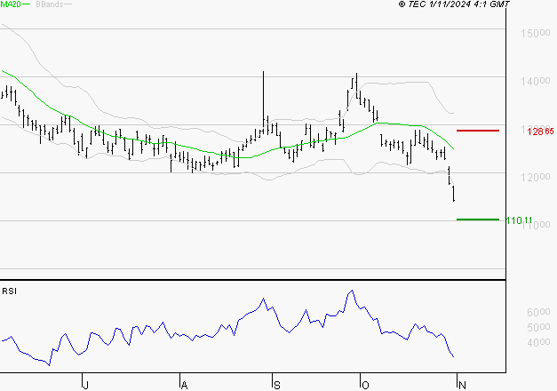
Task: Click the BBands legend label
Action: tap(50, 4)
